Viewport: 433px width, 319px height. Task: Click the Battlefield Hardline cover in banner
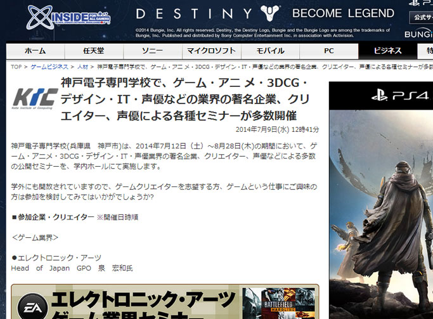point(278,303)
